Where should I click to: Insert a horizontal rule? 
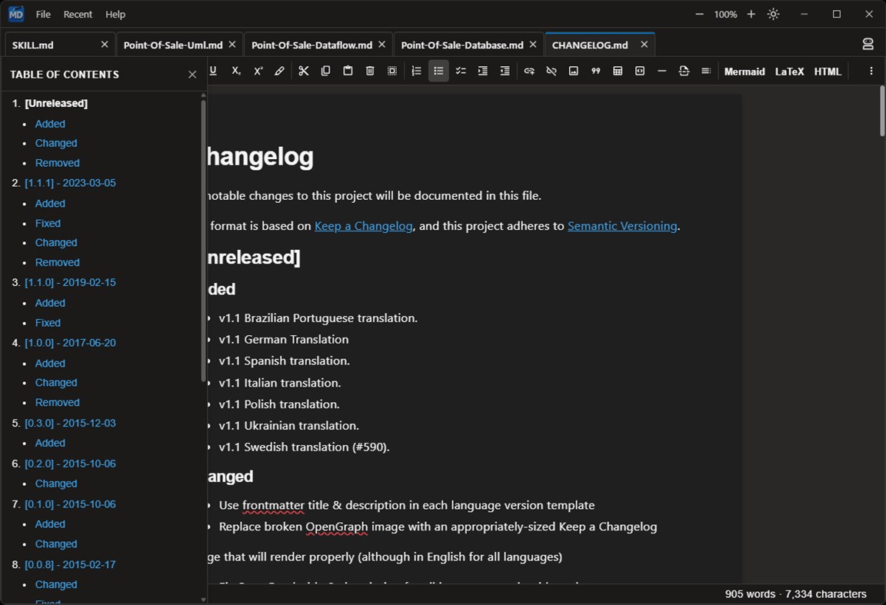point(661,71)
